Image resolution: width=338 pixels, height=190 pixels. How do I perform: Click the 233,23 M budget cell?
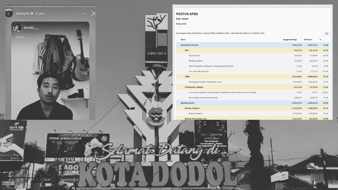[x=297, y=87]
